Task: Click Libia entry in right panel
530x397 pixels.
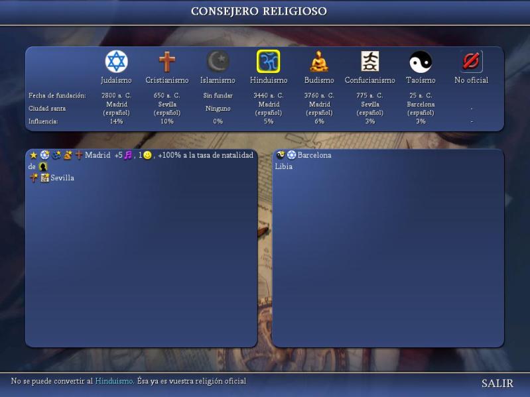Action: click(x=284, y=166)
